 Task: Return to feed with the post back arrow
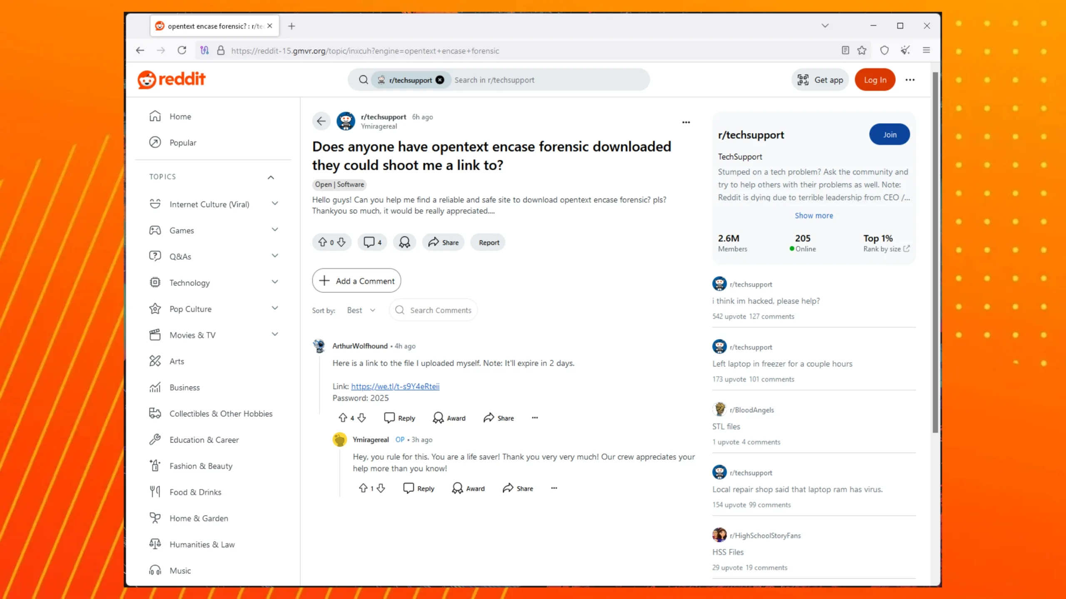click(321, 121)
